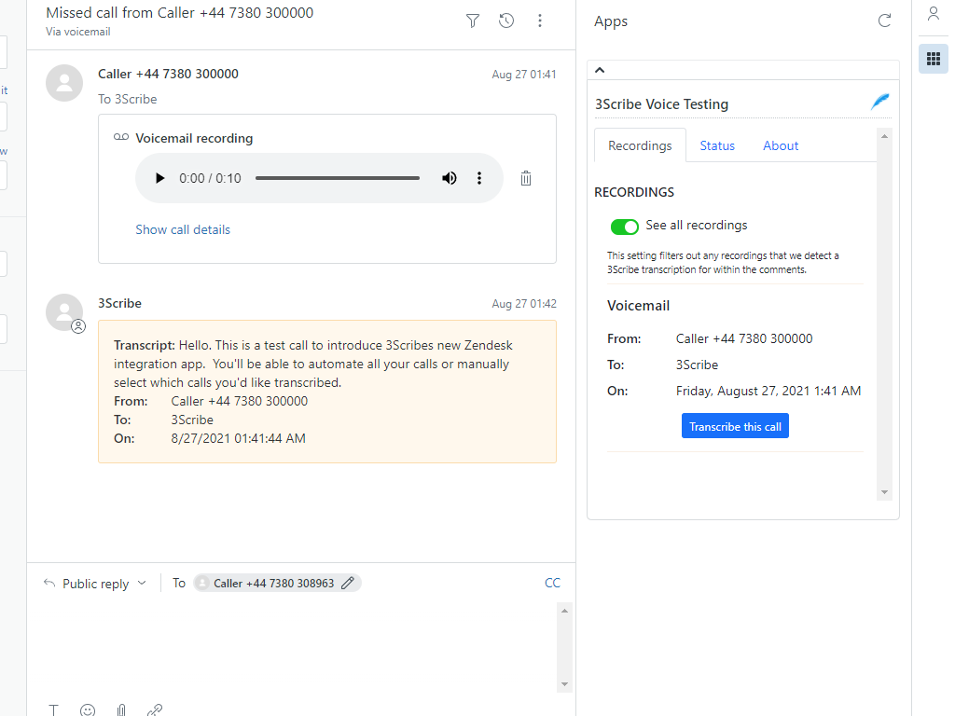Image resolution: width=955 pixels, height=716 pixels.
Task: Click the voicemail audio progress bar
Action: click(x=337, y=178)
